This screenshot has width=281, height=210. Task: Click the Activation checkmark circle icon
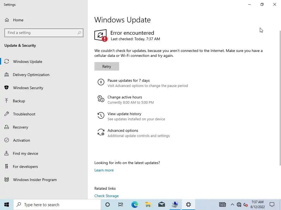click(x=7, y=140)
